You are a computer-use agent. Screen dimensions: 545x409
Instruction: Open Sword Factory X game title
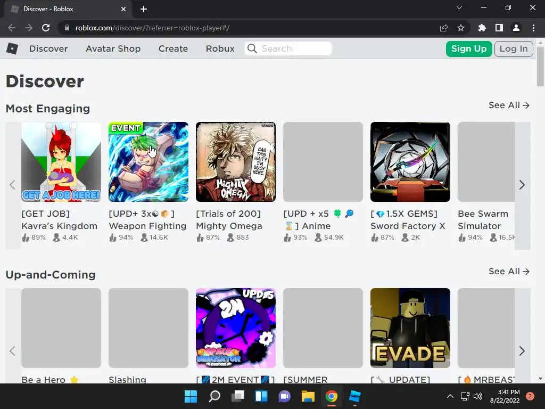[x=408, y=220]
